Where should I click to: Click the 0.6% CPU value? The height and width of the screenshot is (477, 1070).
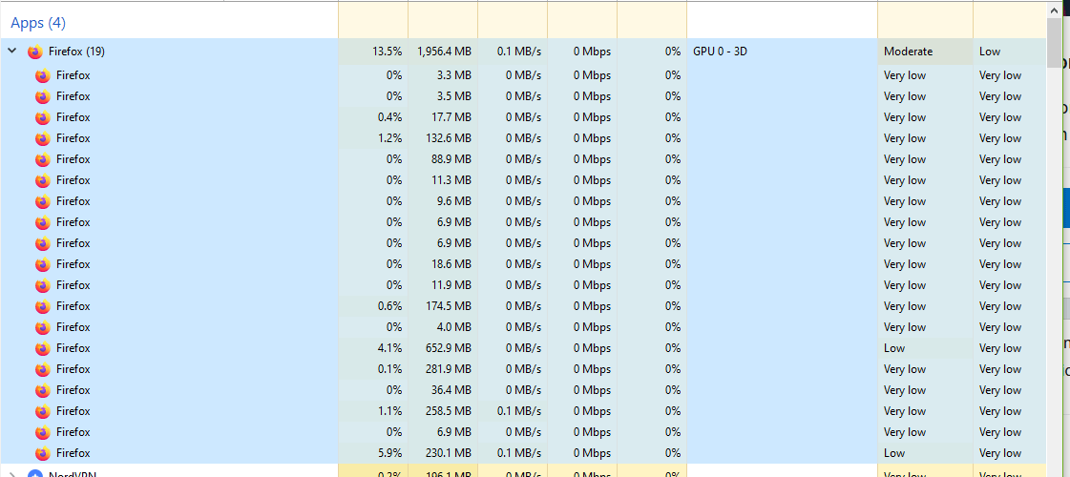[x=389, y=306]
